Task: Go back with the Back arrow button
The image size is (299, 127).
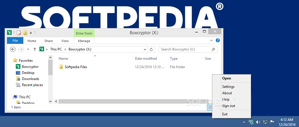Action: click(x=13, y=49)
